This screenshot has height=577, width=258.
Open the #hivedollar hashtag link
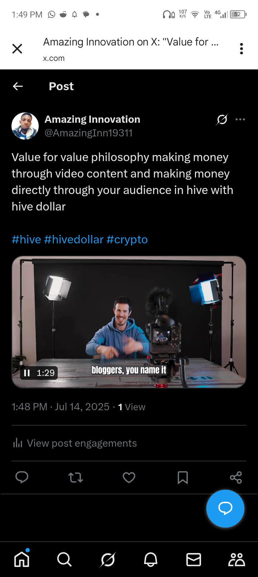74,239
